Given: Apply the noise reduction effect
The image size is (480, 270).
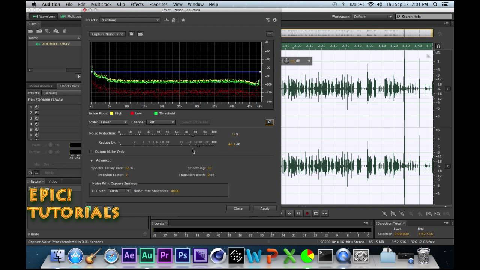Looking at the screenshot, I should click(x=265, y=208).
